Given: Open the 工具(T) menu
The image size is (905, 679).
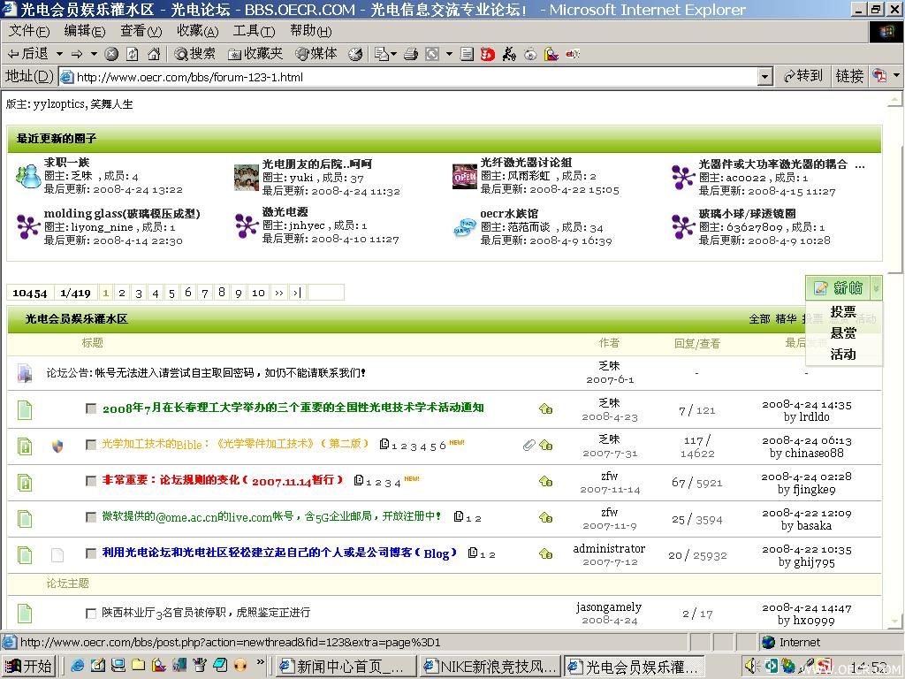Looking at the screenshot, I should [x=254, y=31].
